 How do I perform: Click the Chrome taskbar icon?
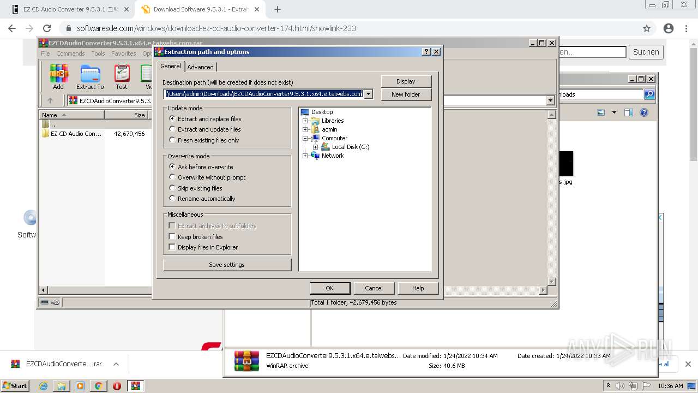coord(99,386)
